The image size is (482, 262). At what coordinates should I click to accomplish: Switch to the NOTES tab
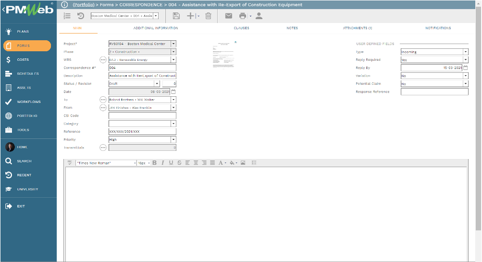292,28
